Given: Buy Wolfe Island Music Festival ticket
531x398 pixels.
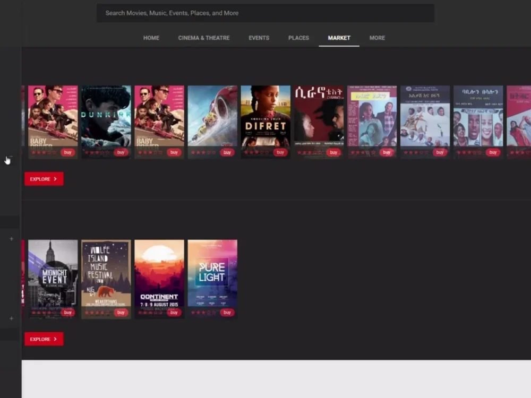Looking at the screenshot, I should click(x=121, y=313).
